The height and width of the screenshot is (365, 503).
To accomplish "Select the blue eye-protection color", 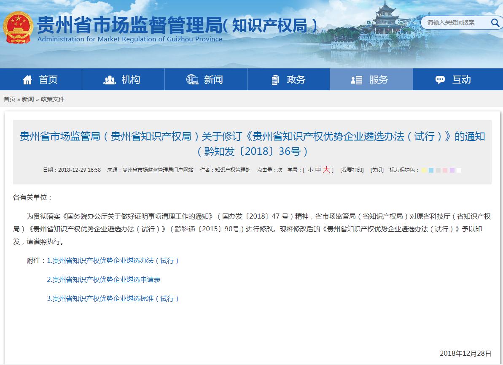I will tap(431, 170).
